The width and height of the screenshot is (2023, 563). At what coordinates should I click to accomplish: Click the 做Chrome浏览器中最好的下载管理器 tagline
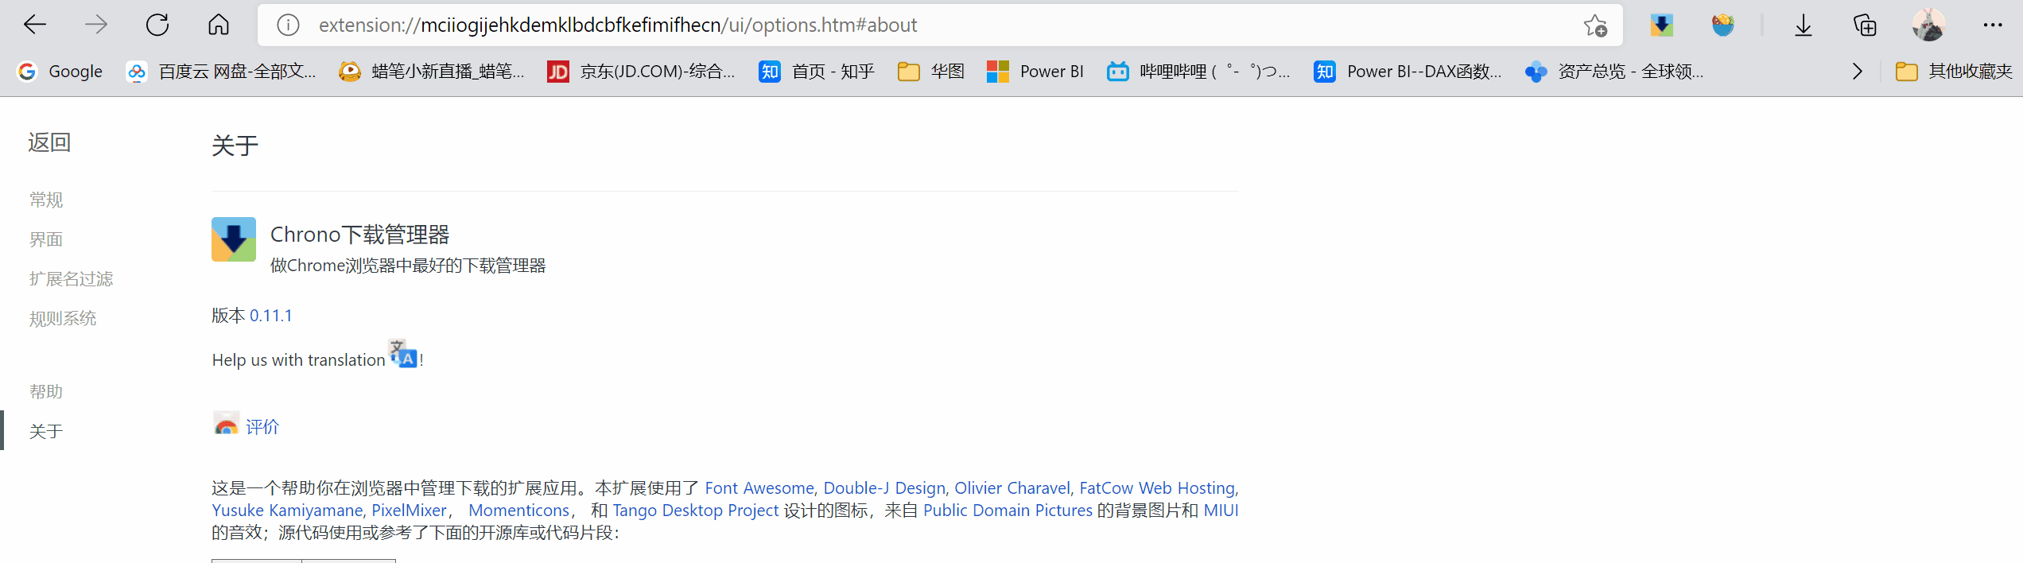pyautogui.click(x=408, y=266)
